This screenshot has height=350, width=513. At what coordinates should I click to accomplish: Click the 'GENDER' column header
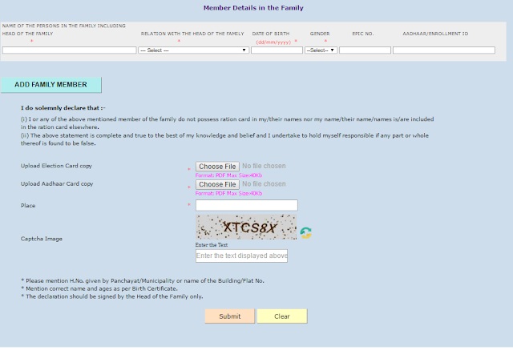pyautogui.click(x=320, y=34)
